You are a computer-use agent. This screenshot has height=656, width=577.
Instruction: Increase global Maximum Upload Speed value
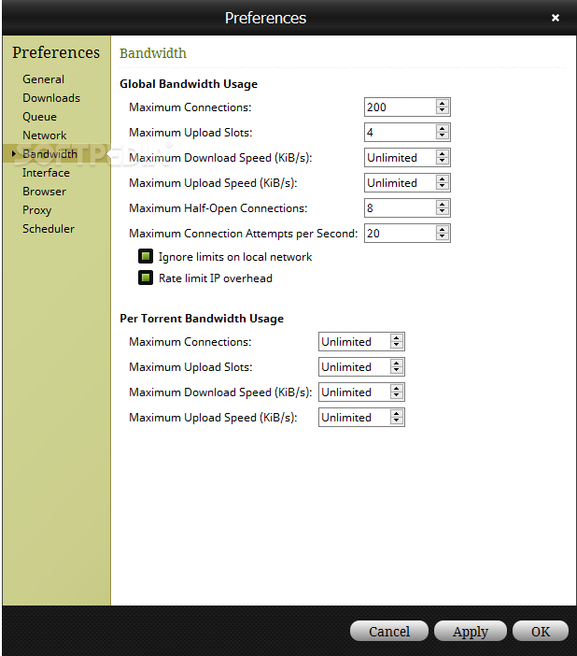click(442, 178)
